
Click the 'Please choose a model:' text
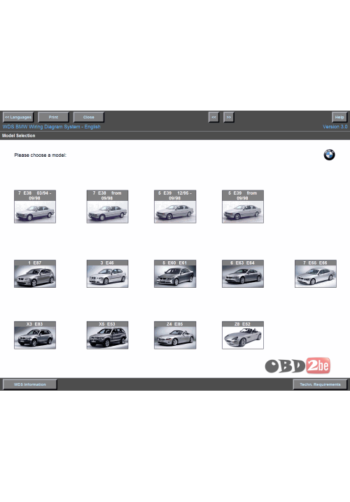(x=41, y=155)
